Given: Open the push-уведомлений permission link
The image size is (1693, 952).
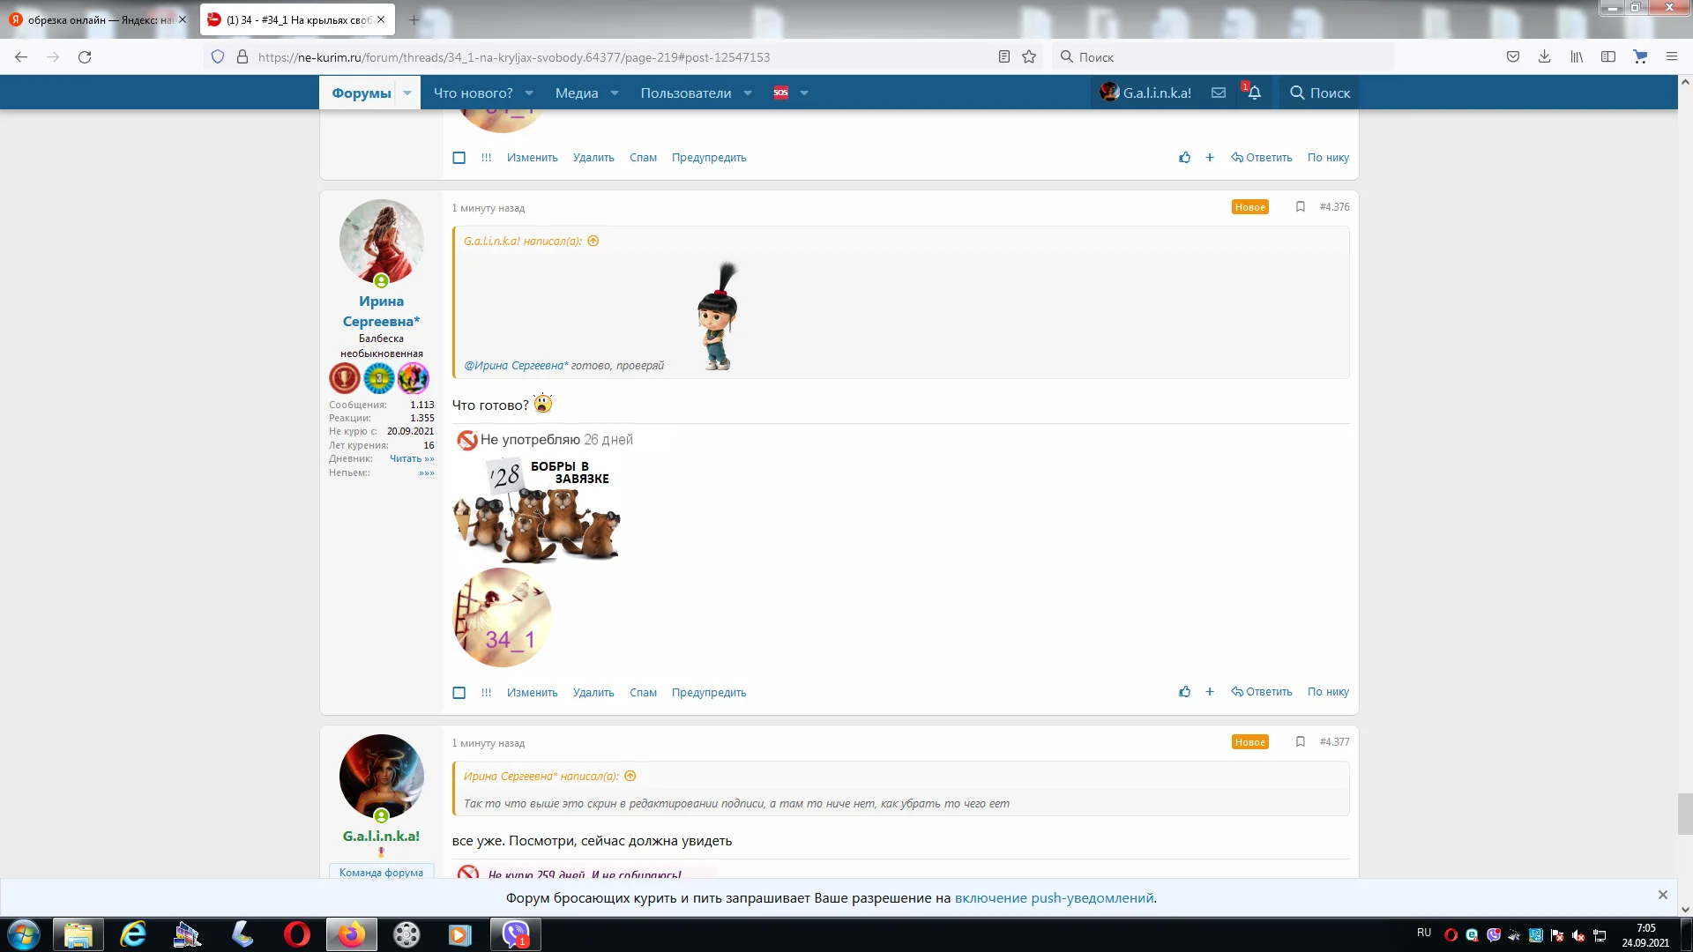Looking at the screenshot, I should (x=1055, y=896).
